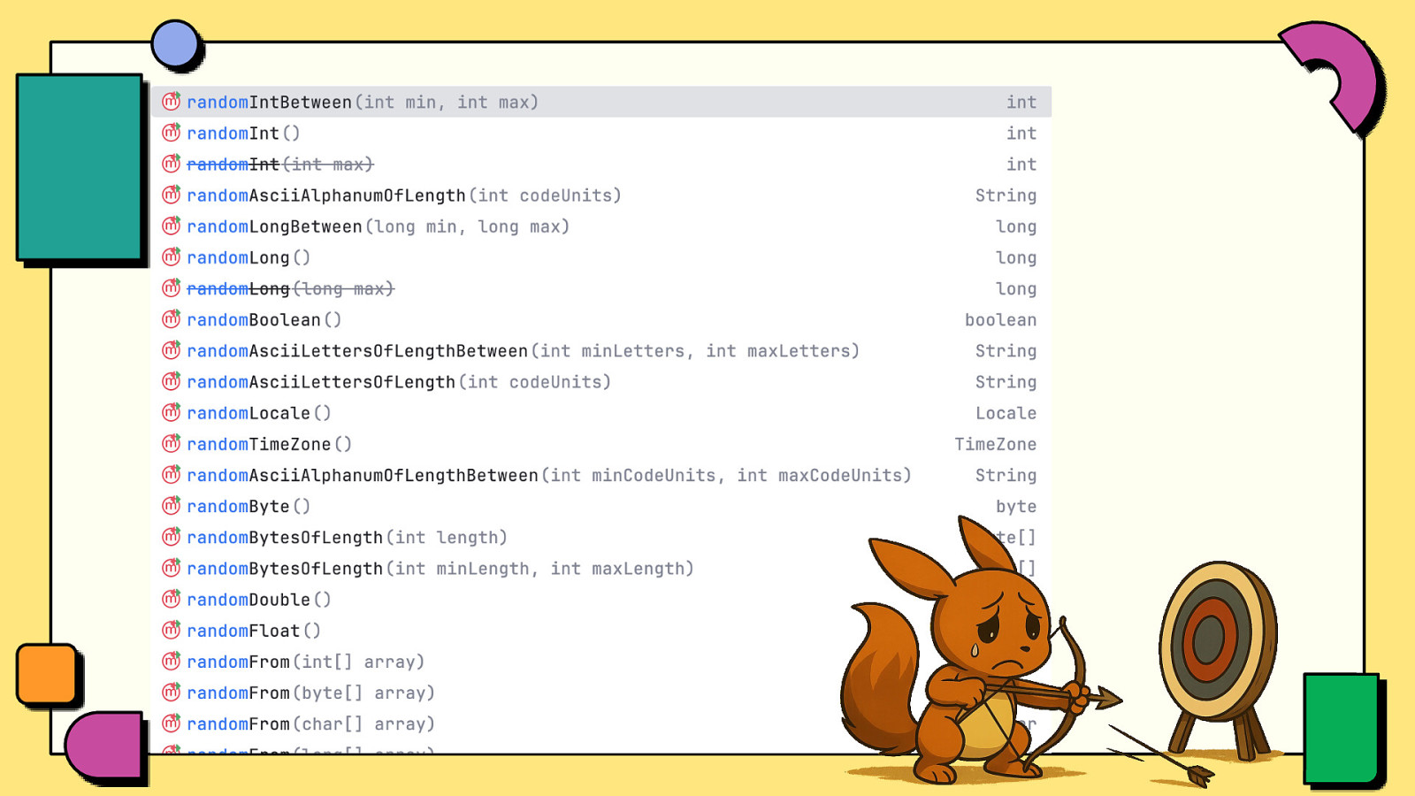Click method icon beside randomDouble
Screen dimensions: 1415x796
(x=171, y=599)
